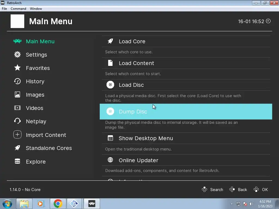Image resolution: width=279 pixels, height=209 pixels.
Task: Click the RetroArch taskbar icon
Action: coord(92,204)
